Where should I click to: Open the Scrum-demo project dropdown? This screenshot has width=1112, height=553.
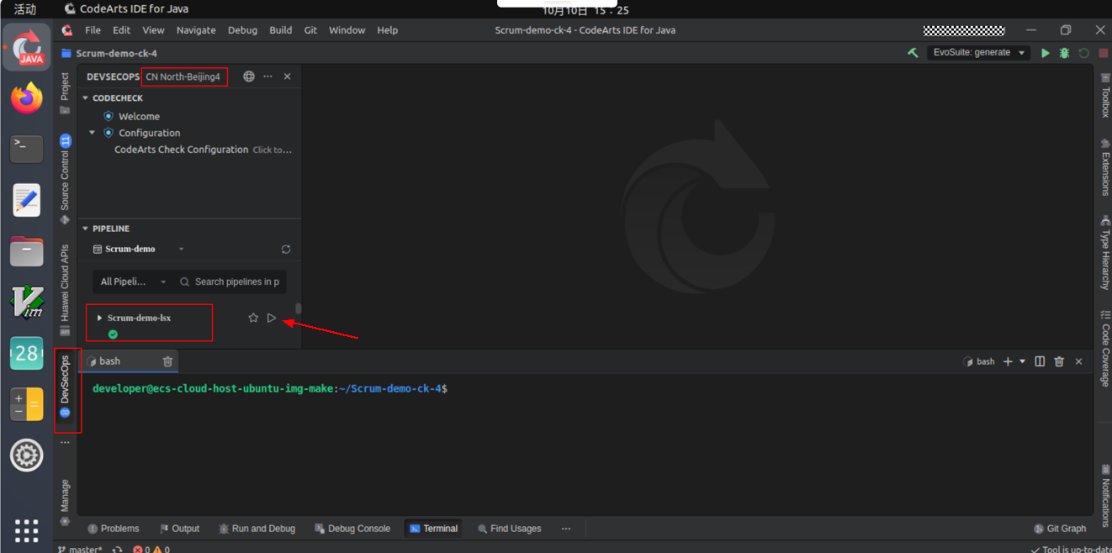[139, 250]
